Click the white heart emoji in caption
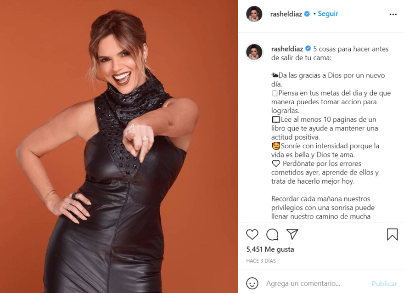 pyautogui.click(x=276, y=163)
